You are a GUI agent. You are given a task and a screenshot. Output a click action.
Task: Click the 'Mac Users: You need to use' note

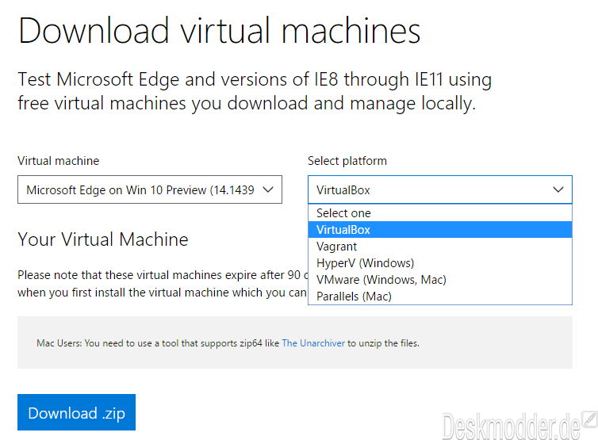point(228,343)
